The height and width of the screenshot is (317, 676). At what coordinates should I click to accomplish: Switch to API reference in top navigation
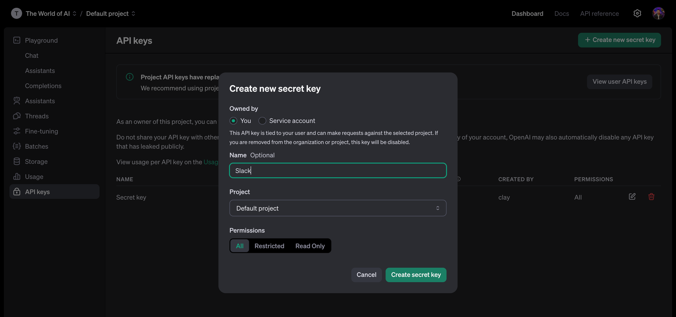(x=599, y=13)
